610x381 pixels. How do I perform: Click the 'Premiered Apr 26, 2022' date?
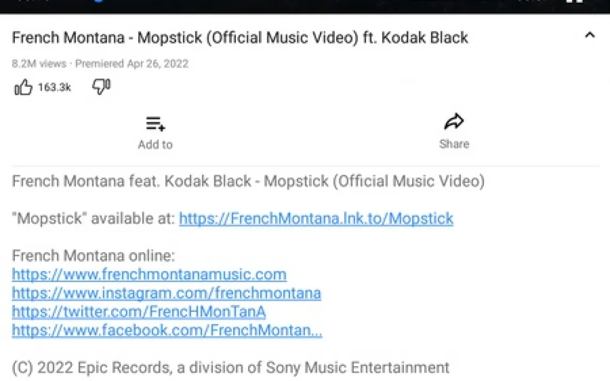coord(131,64)
